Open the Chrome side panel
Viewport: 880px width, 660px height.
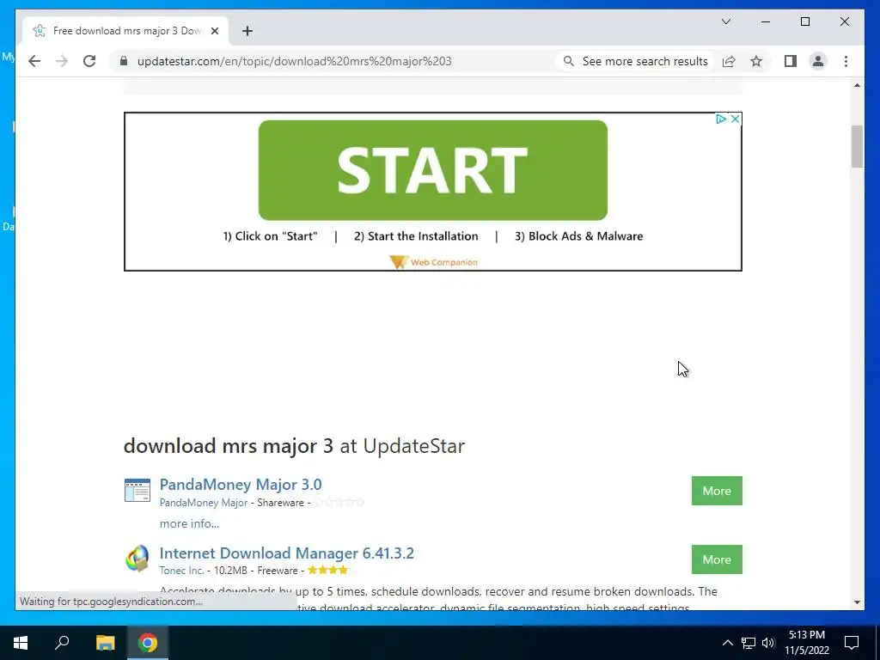[791, 61]
